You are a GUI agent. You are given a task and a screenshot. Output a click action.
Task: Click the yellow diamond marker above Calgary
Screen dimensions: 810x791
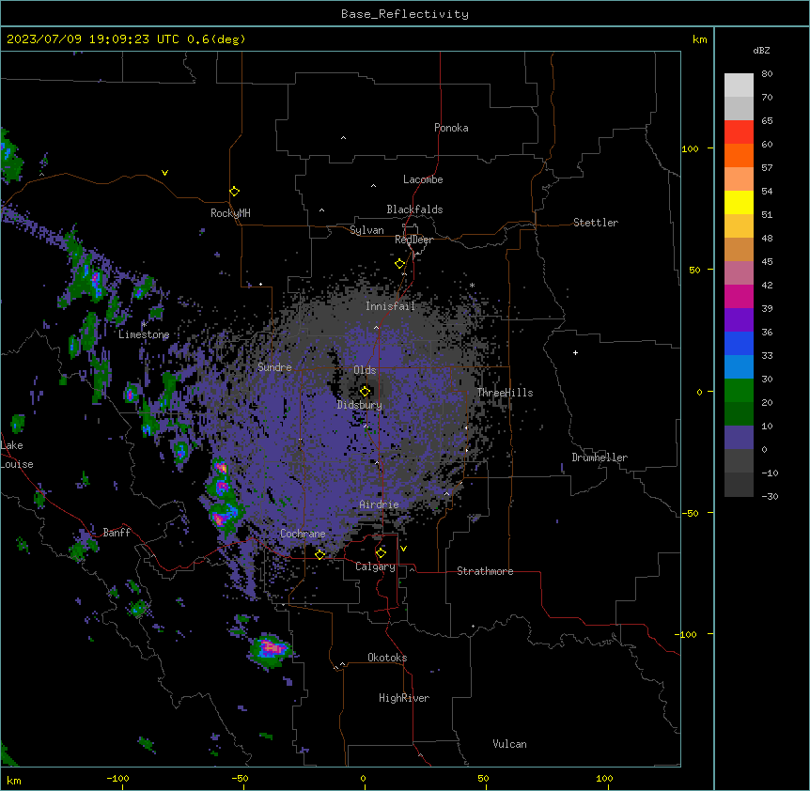click(x=381, y=553)
